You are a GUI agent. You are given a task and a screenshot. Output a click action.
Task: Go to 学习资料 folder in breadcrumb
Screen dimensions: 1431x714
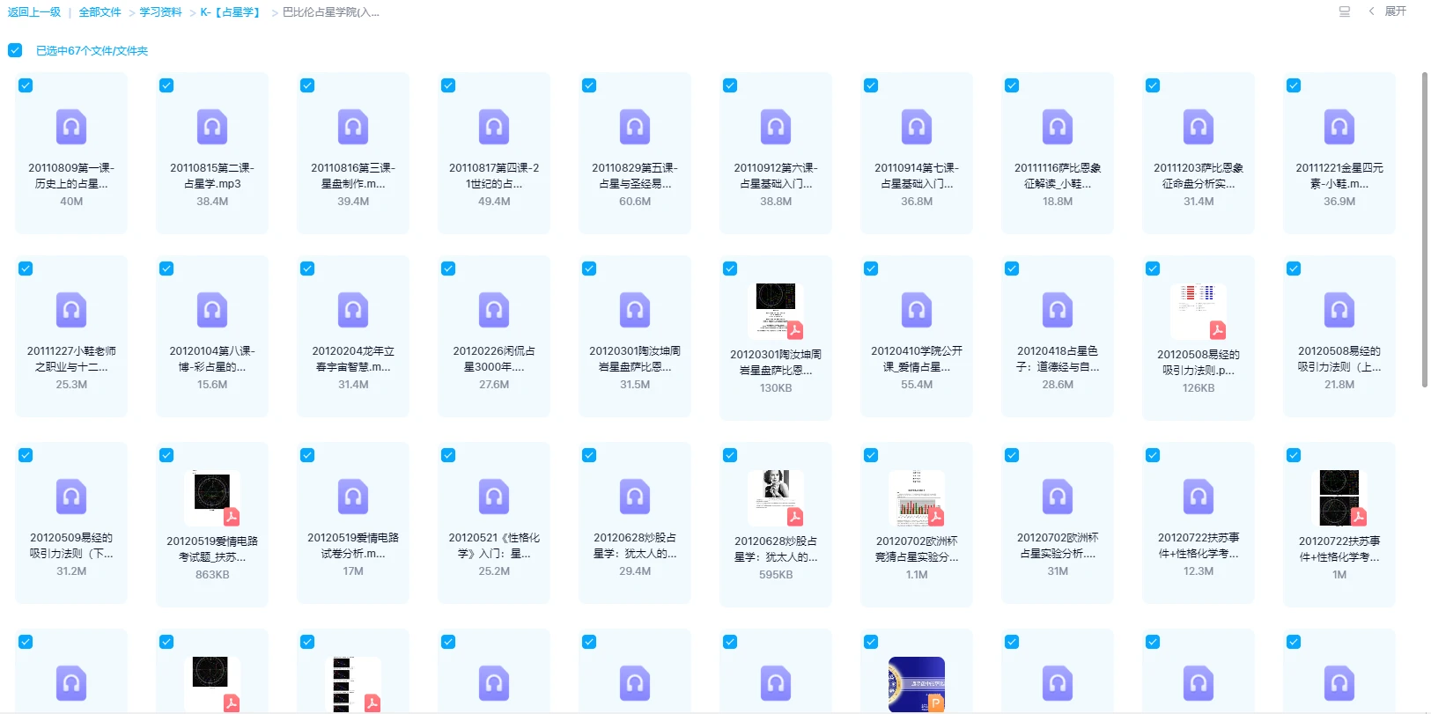pyautogui.click(x=160, y=12)
